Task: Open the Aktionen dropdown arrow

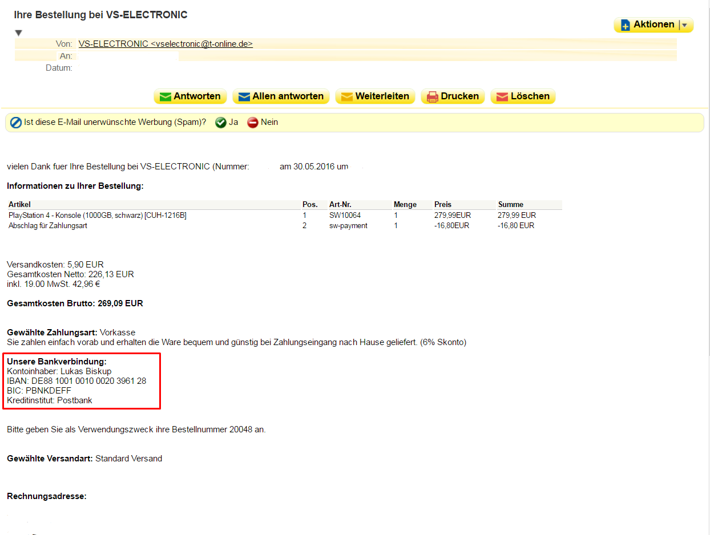Action: tap(685, 25)
